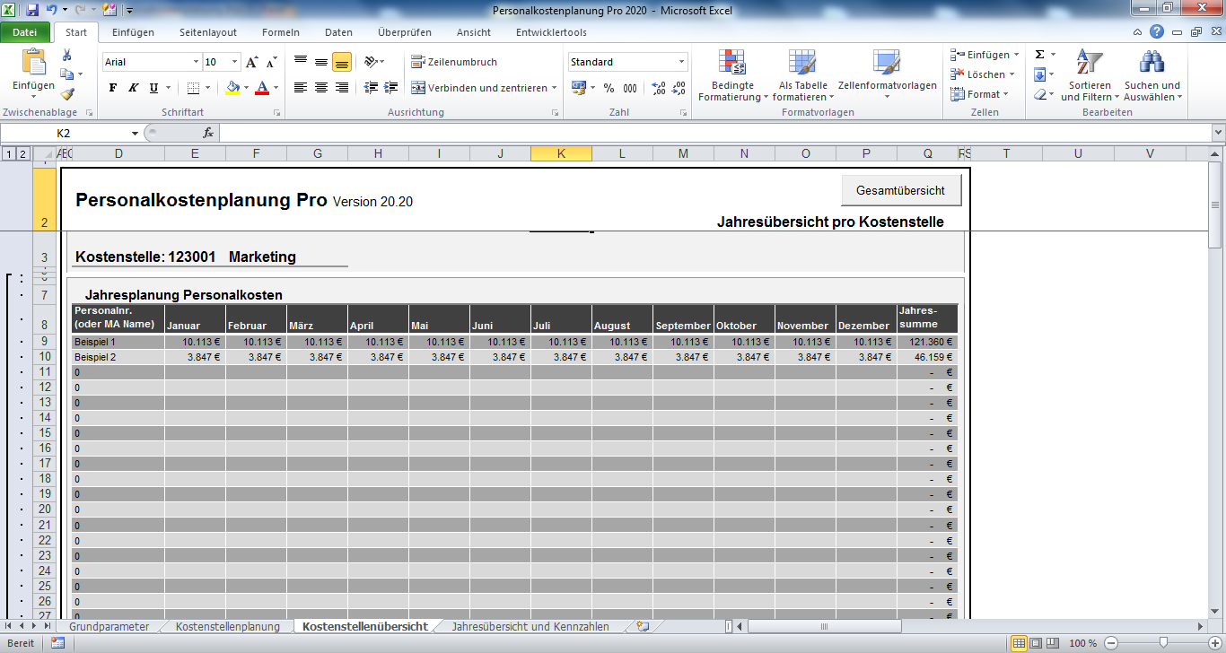
Task: Open the green Datei button
Action: 25,32
